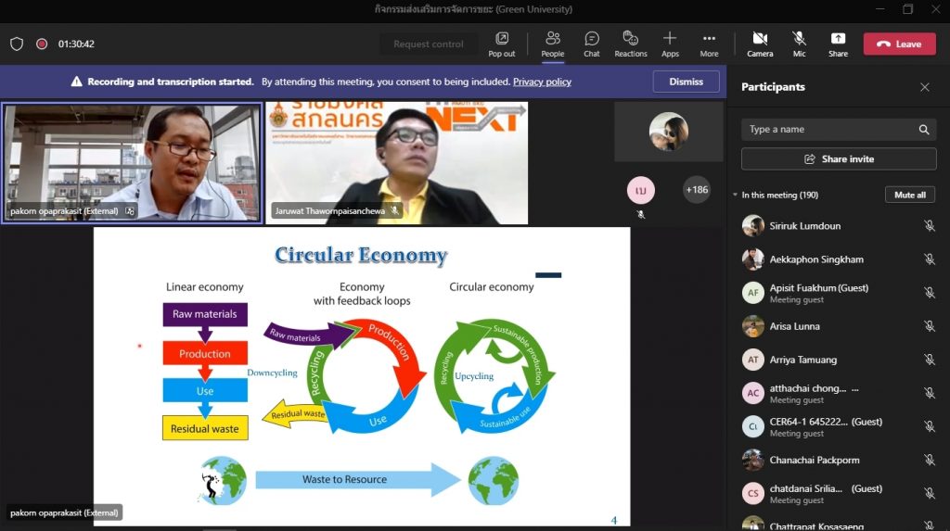Select Jaruwat's video thumbnail
The image size is (950, 531).
(x=397, y=163)
